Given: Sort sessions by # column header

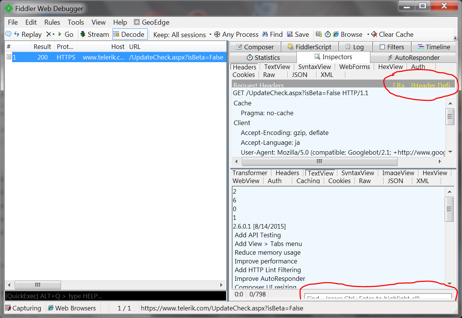Looking at the screenshot, I should [17, 47].
